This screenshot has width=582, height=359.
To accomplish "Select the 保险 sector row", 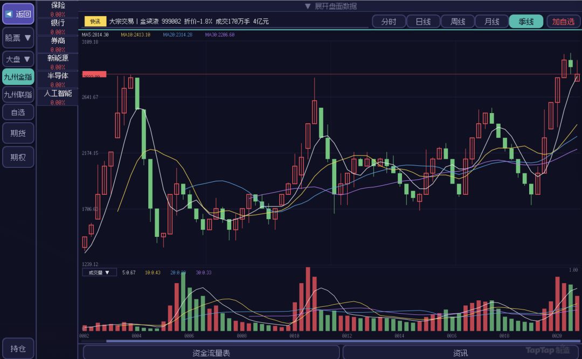I will pyautogui.click(x=58, y=9).
